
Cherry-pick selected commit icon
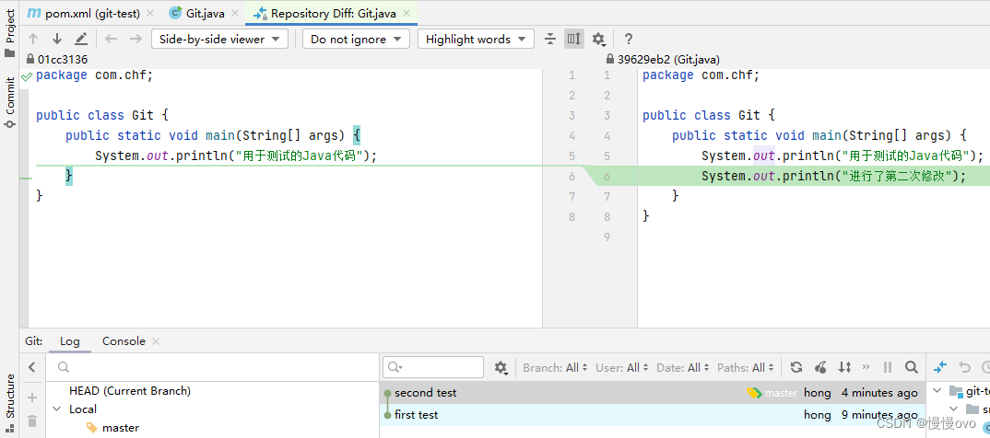tap(820, 367)
